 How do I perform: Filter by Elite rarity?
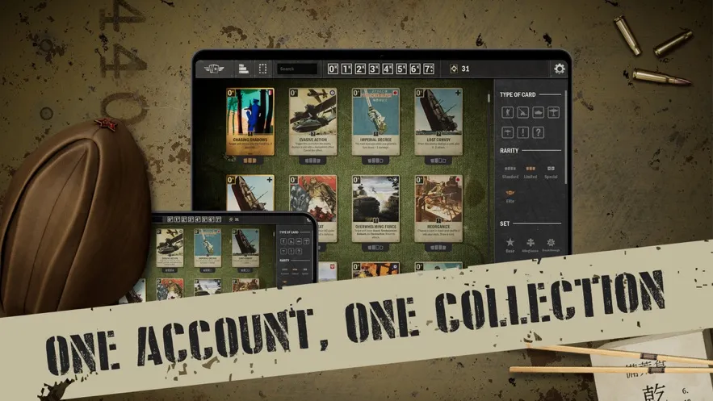tap(510, 196)
